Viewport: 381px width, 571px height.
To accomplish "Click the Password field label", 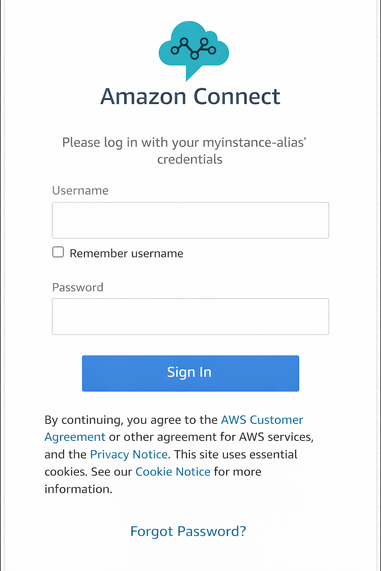I will click(78, 287).
